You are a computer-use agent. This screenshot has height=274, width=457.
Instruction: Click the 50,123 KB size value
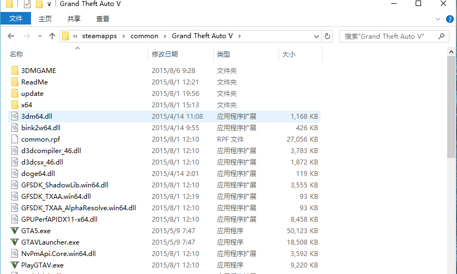click(302, 231)
